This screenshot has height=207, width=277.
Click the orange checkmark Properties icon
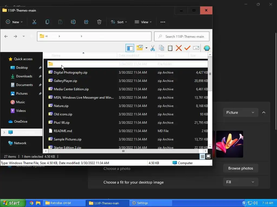pyautogui.click(x=187, y=48)
